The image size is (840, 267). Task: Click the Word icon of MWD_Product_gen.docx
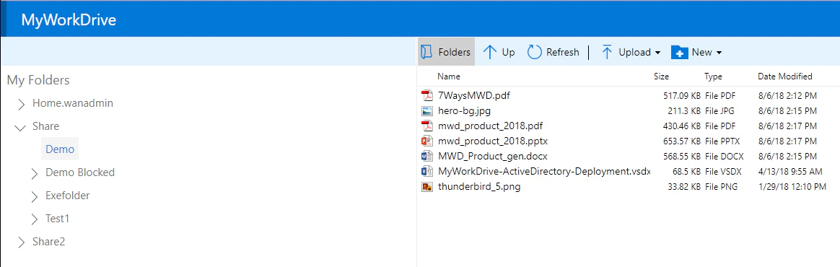click(427, 157)
